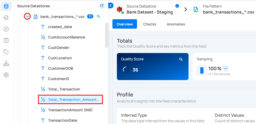Open the Source Datastores database icon

point(6,6)
